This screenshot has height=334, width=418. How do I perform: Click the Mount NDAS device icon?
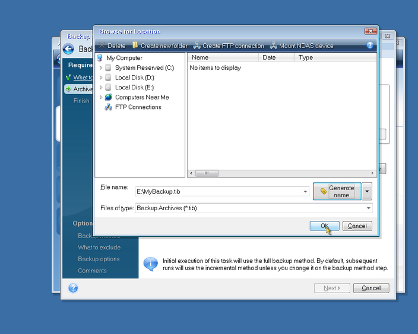[x=274, y=46]
